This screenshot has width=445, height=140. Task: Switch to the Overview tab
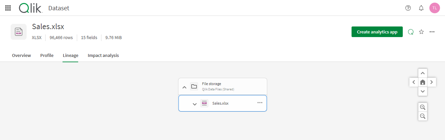(x=21, y=55)
